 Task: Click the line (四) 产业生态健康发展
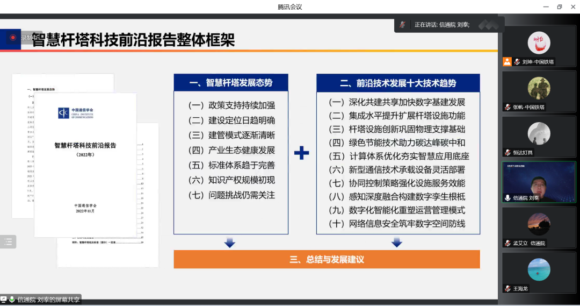(x=231, y=150)
